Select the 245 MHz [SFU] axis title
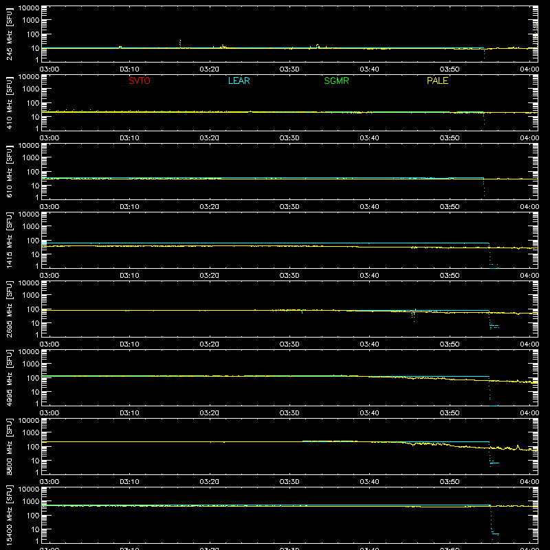 [10, 34]
